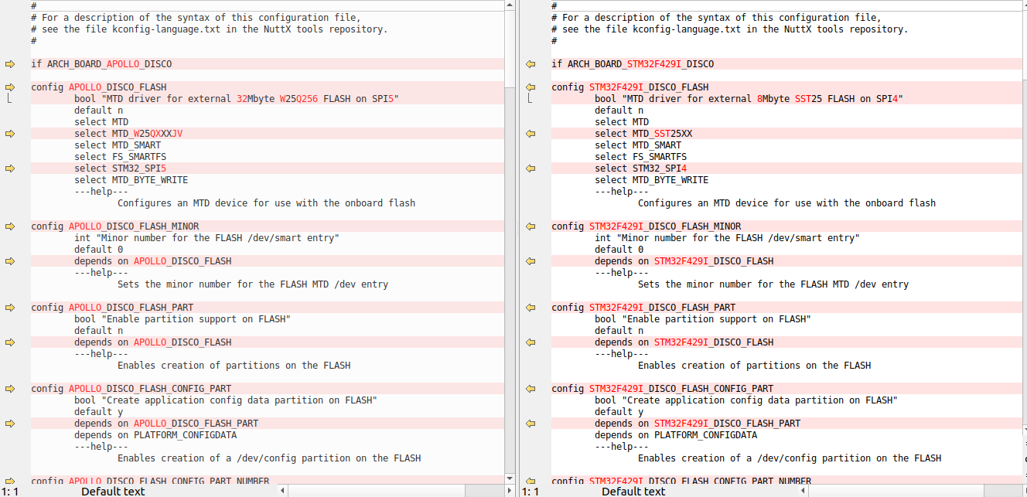Click left arrow beside 'config APOLLO_DISCO_FLASH_CONFIG_PART'
Image resolution: width=1027 pixels, height=497 pixels.
(10, 389)
